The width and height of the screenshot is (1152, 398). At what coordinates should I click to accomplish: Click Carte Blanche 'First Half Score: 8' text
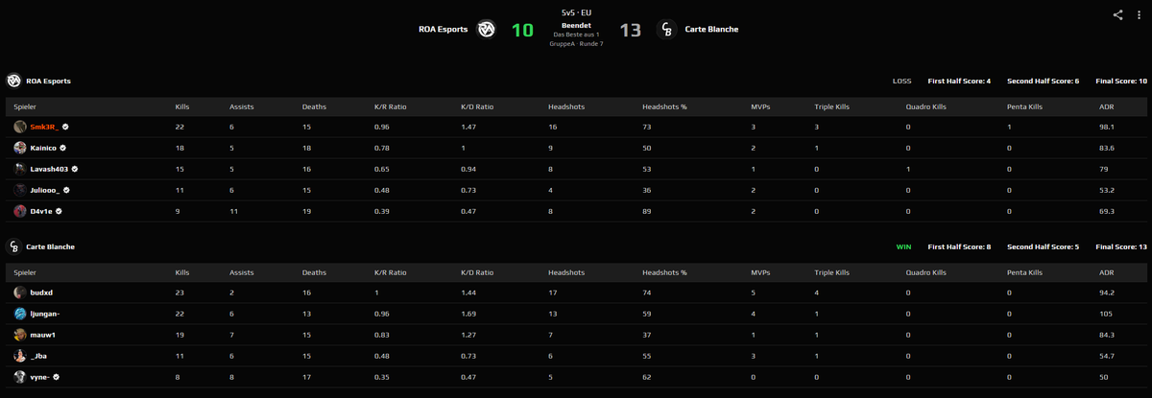click(959, 246)
